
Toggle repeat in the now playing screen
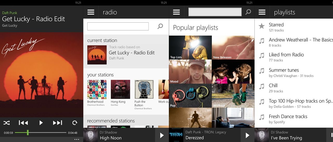coord(75,123)
